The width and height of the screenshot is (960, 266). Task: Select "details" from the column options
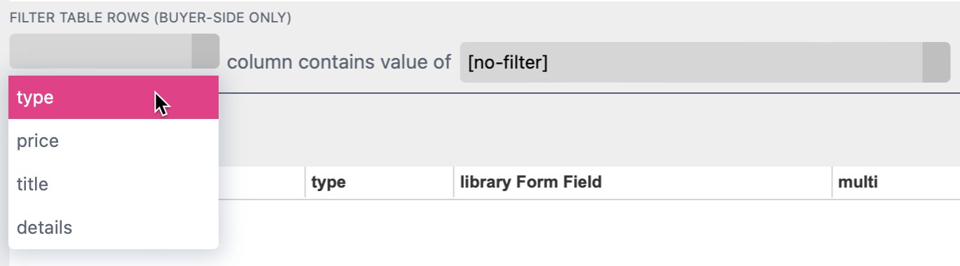[x=114, y=227]
